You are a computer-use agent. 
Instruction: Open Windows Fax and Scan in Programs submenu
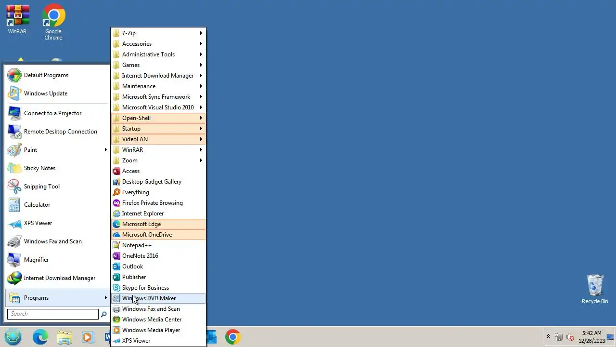[x=158, y=309]
